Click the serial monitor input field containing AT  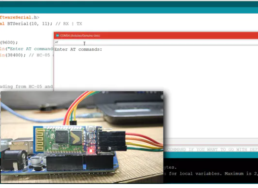156,42
